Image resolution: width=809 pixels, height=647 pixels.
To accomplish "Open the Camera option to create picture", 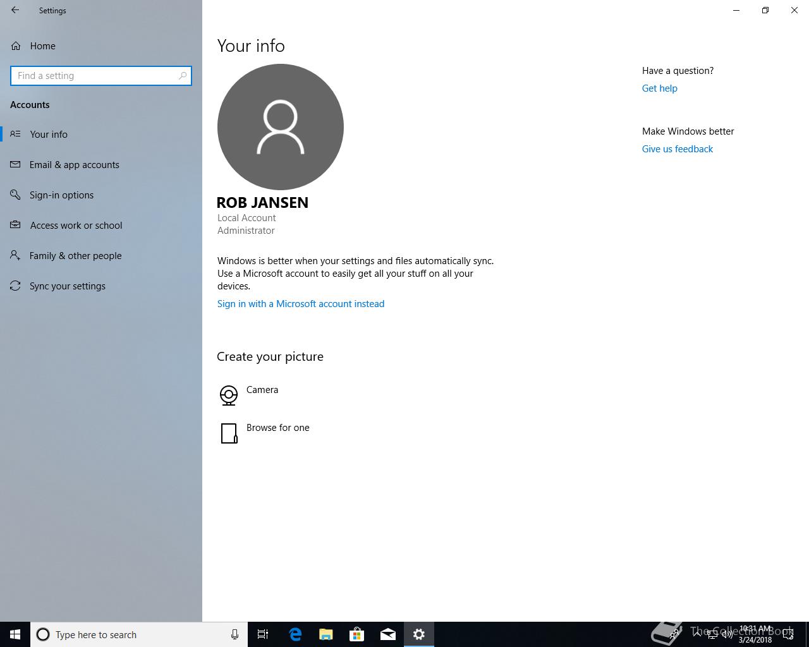I will [262, 390].
